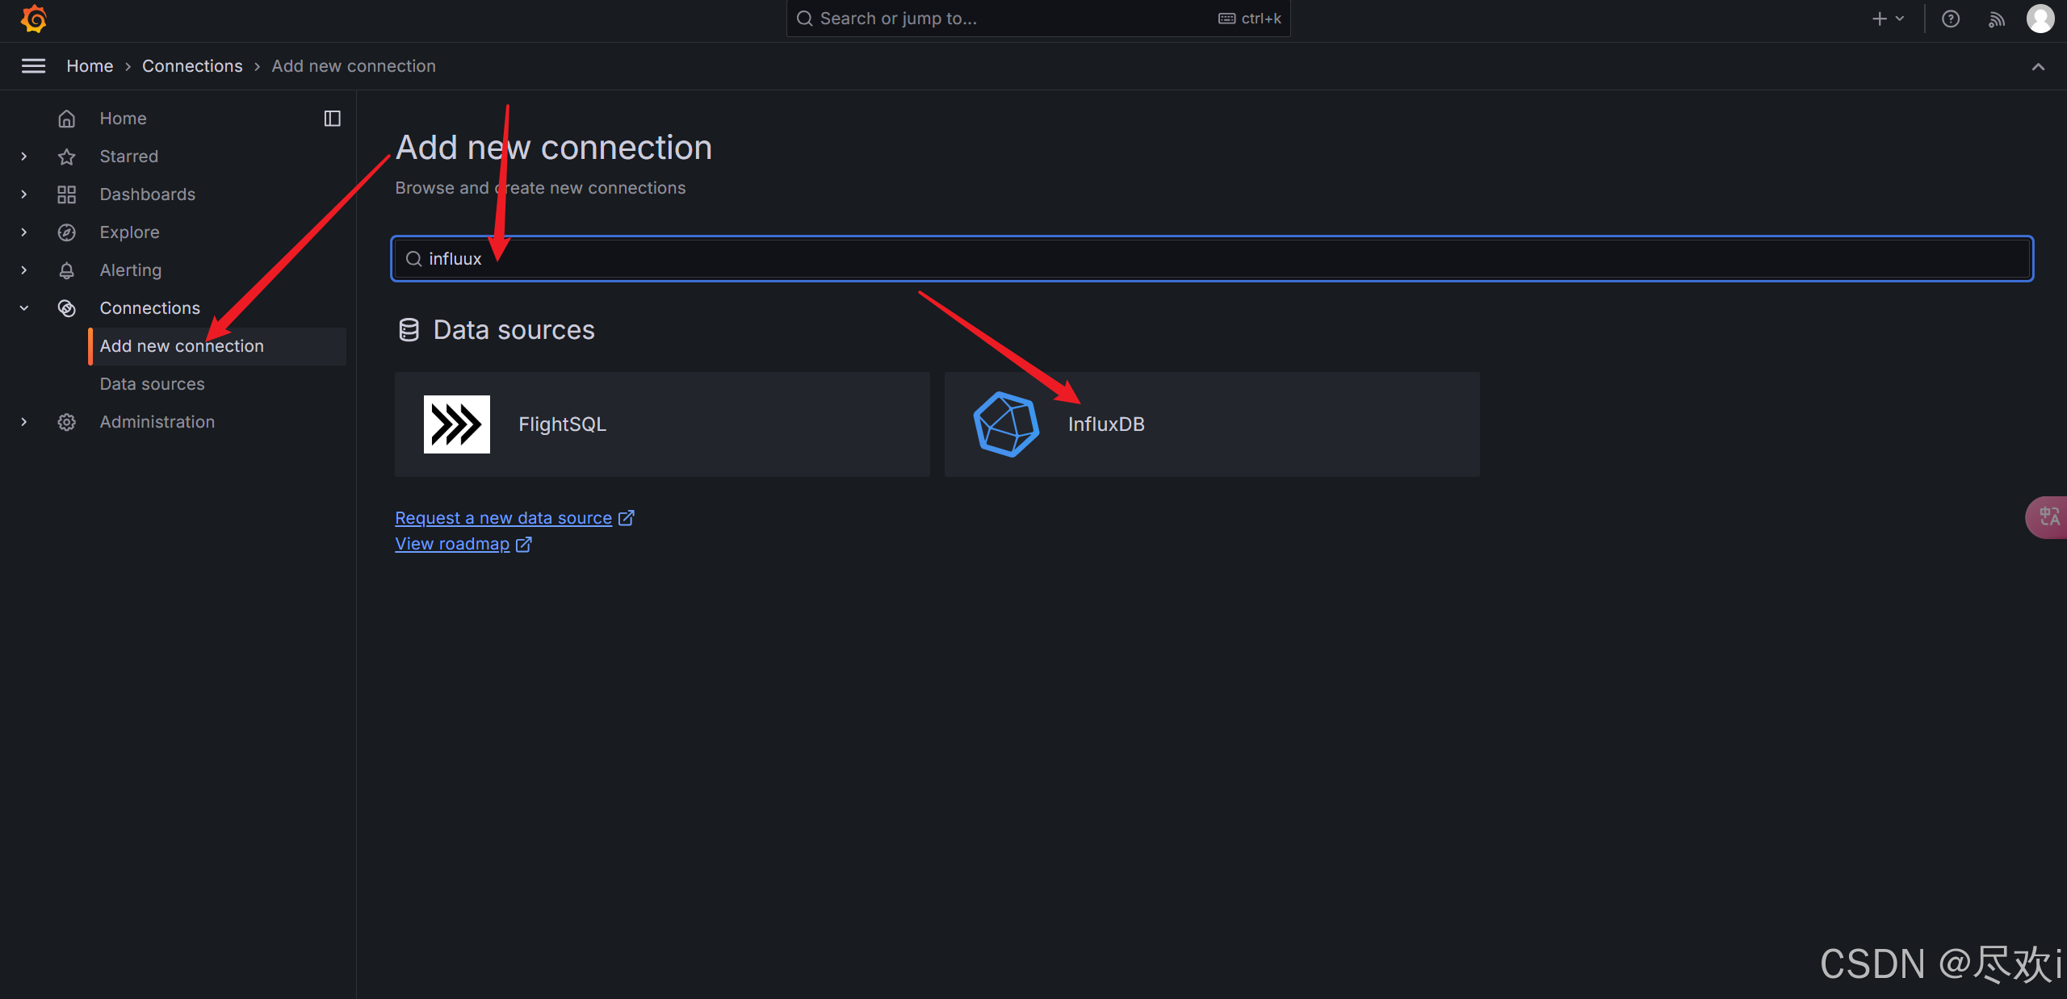Open Administration in the sidebar
This screenshot has width=2067, height=999.
pos(157,422)
